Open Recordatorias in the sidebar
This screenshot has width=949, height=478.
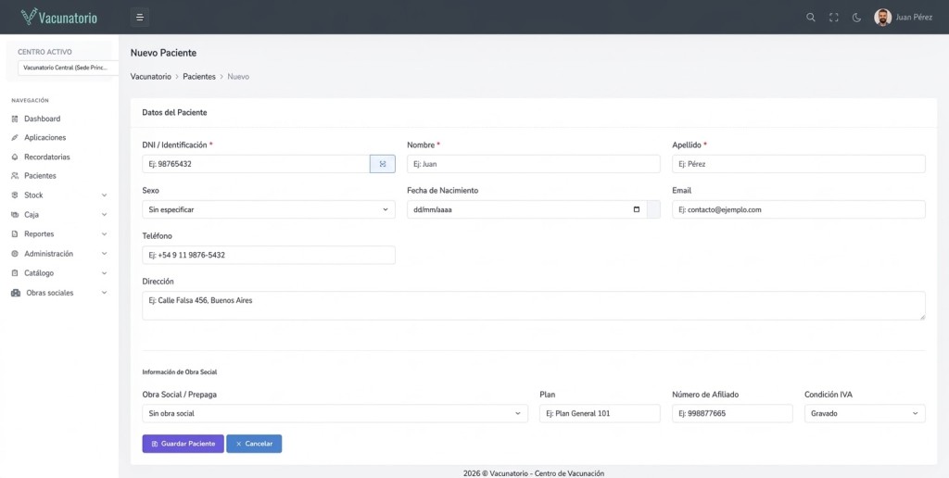click(x=46, y=157)
